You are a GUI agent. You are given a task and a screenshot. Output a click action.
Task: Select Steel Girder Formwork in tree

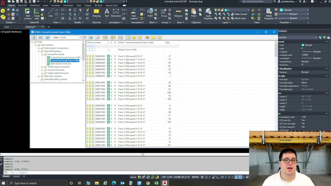click(x=61, y=64)
